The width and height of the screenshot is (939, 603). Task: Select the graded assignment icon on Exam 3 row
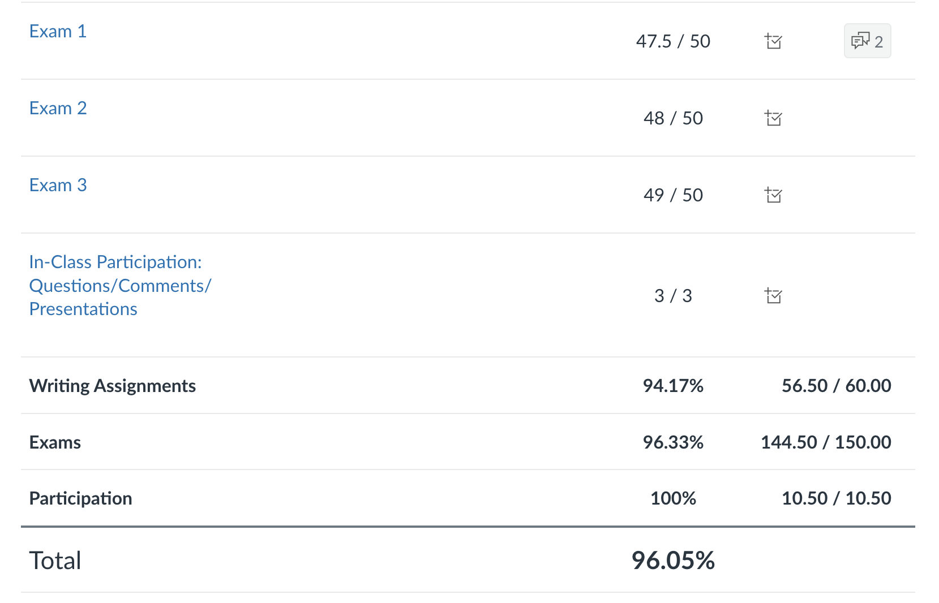774,195
